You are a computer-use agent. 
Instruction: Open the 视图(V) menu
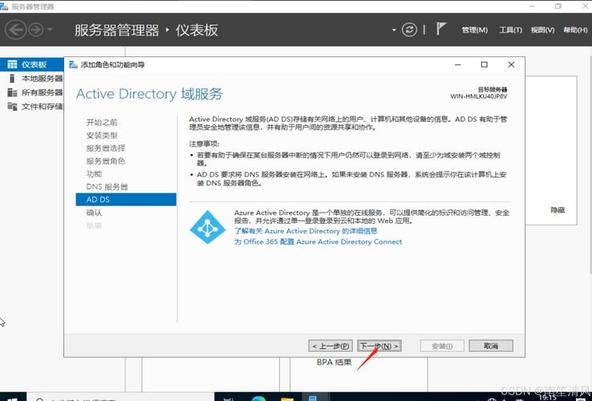(542, 30)
